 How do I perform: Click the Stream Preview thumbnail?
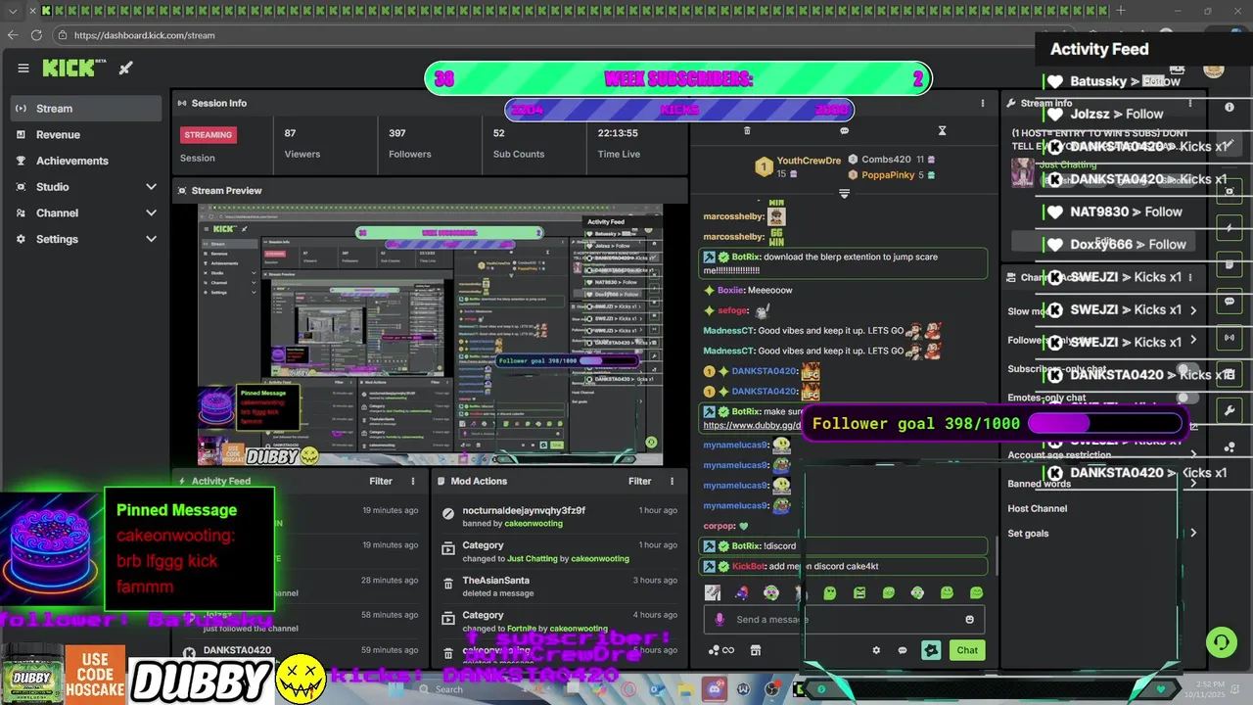point(431,335)
